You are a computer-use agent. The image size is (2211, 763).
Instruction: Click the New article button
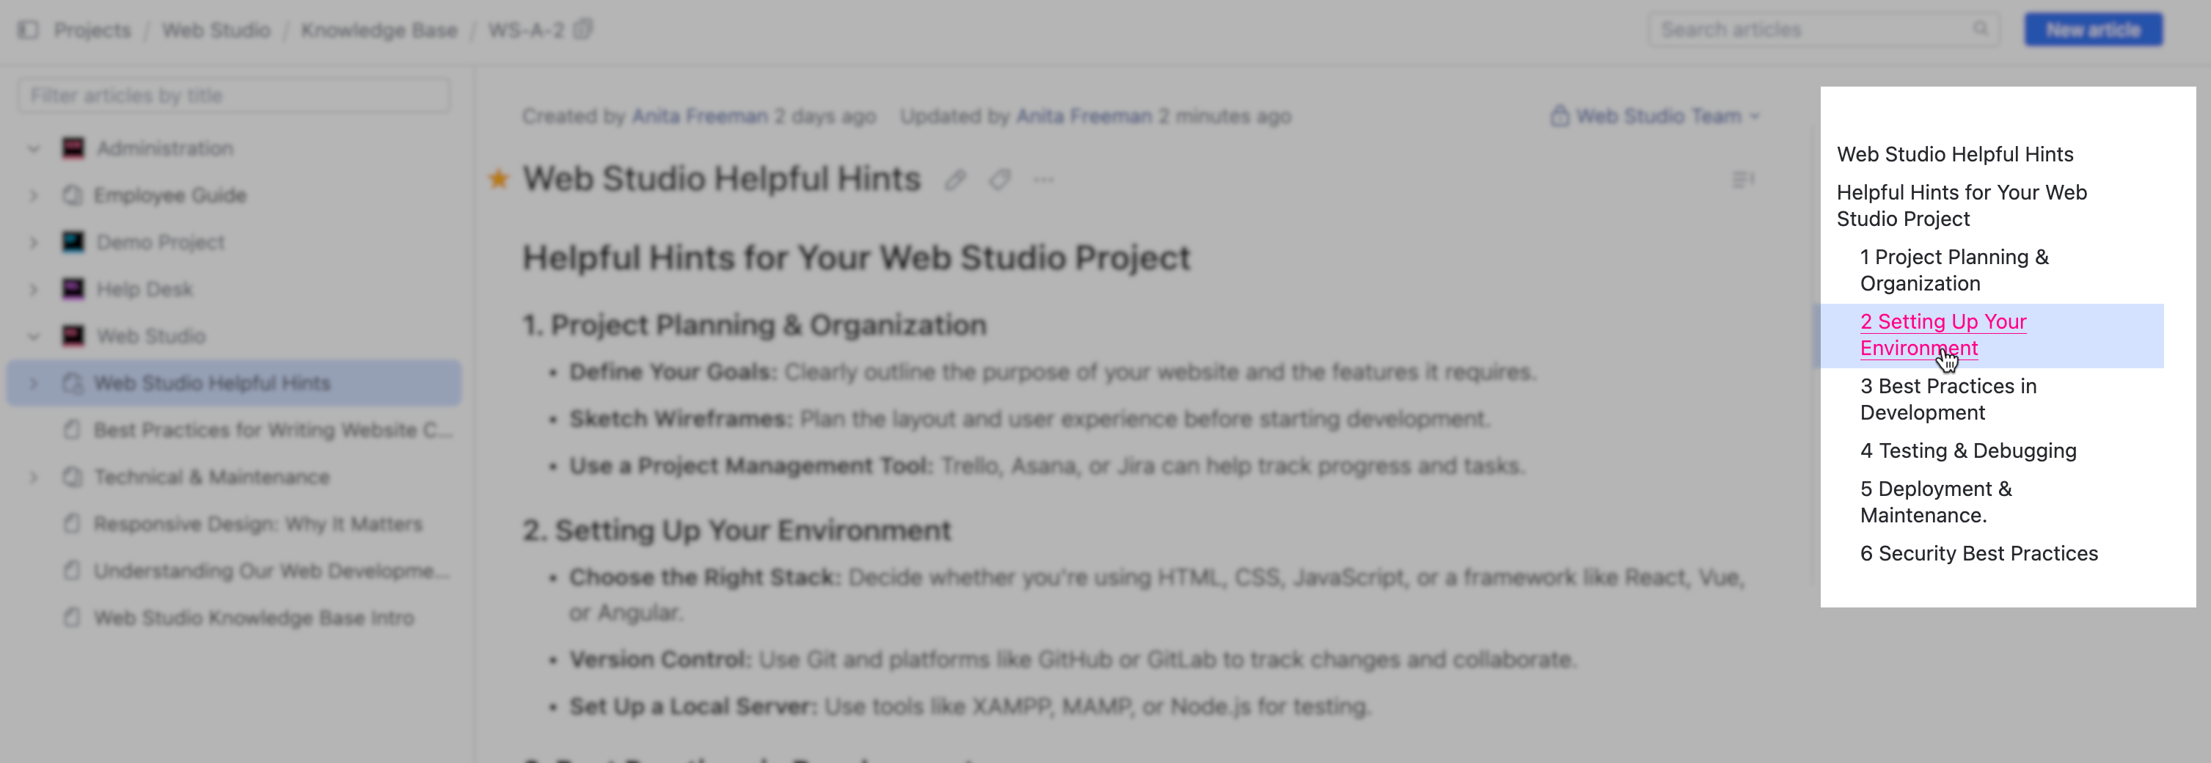(x=2093, y=30)
